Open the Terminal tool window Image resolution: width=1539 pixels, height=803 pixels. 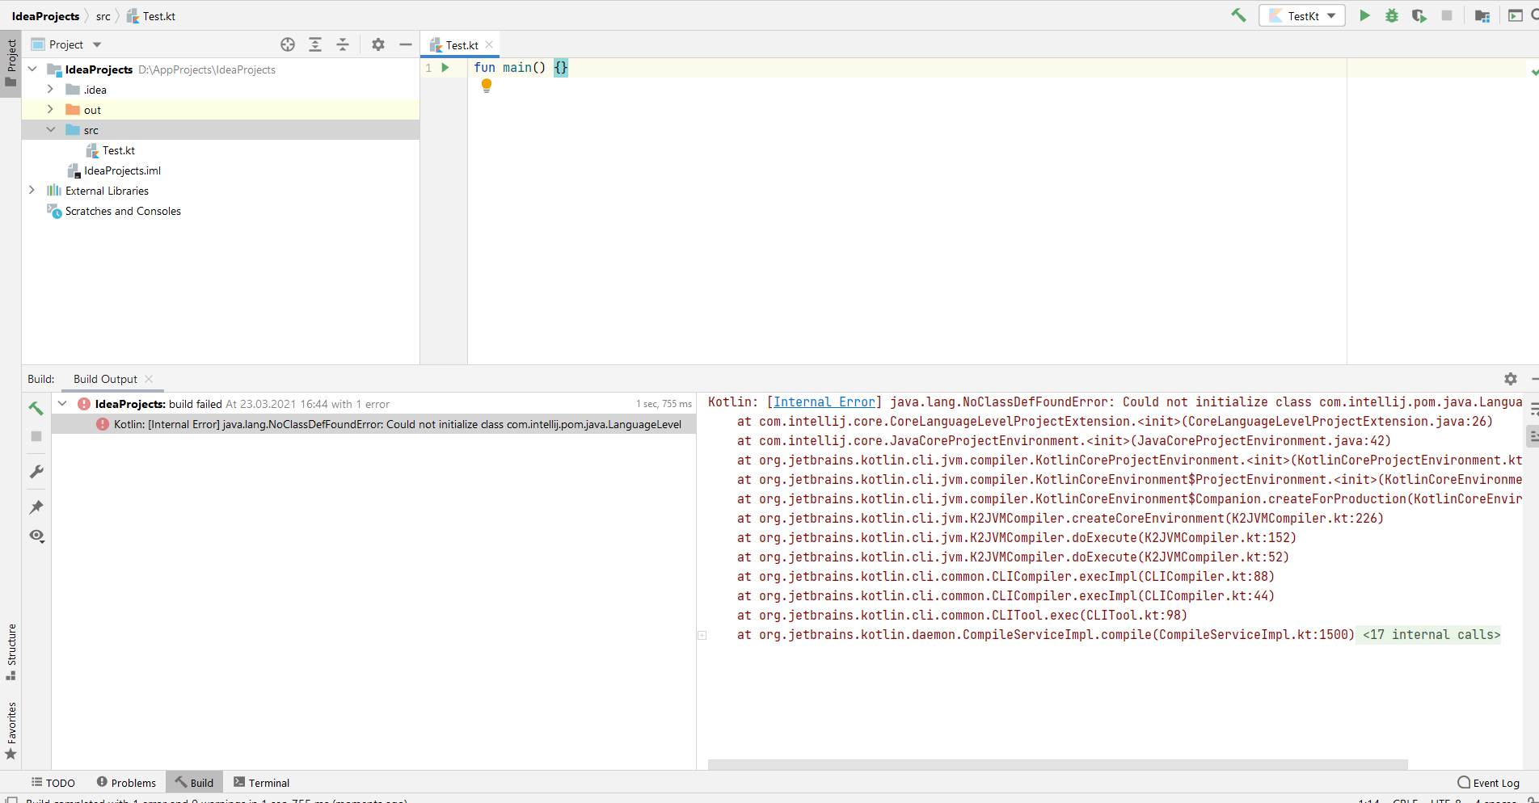[261, 783]
